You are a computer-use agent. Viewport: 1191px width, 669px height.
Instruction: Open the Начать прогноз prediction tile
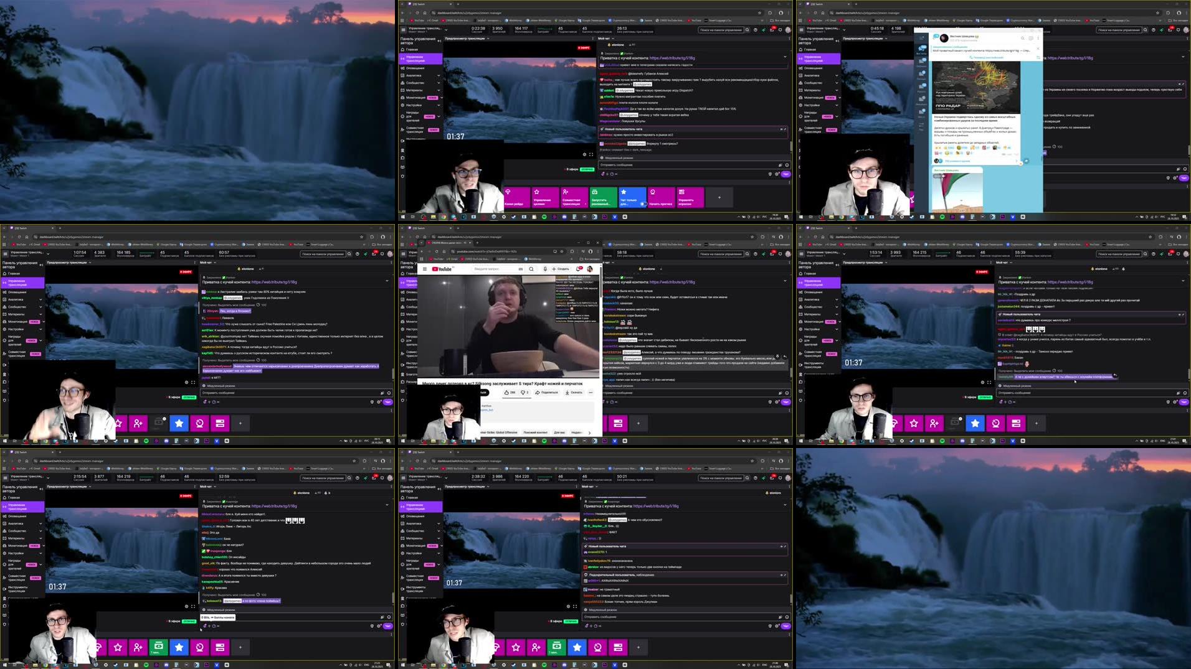tap(661, 197)
